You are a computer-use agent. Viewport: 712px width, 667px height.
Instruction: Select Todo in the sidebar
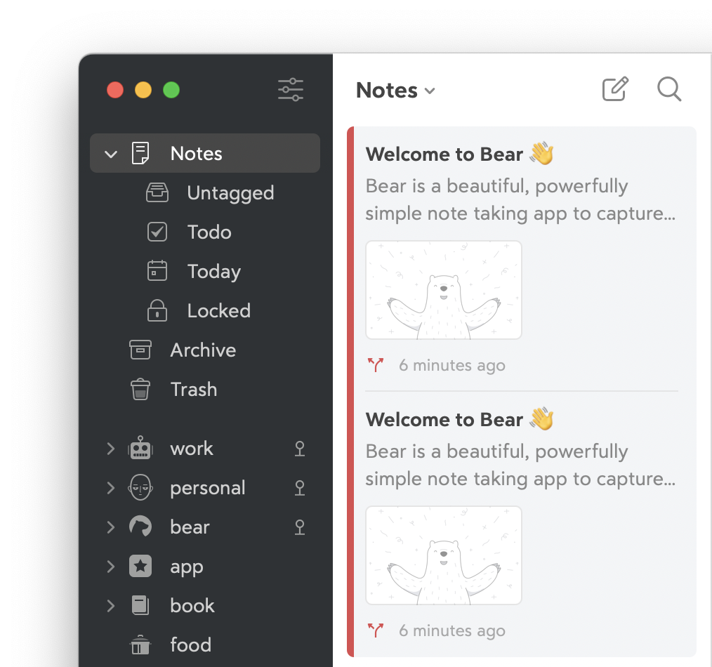pos(209,232)
